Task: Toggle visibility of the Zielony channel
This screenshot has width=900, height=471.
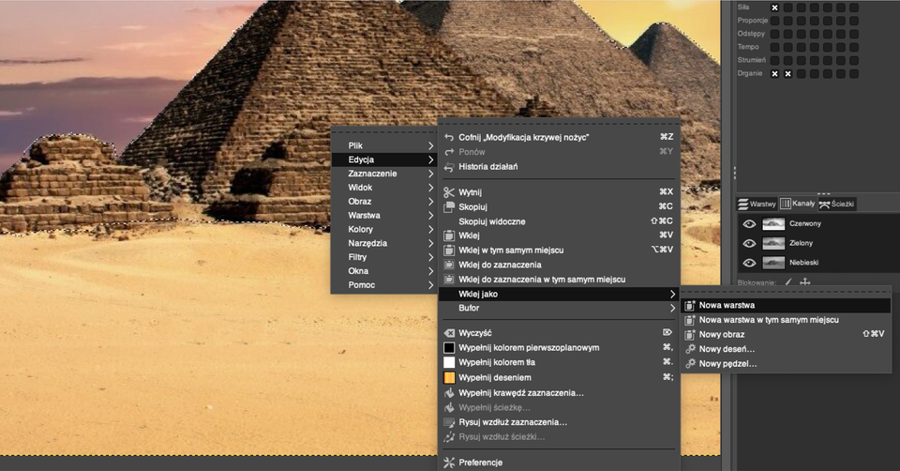Action: 749,243
